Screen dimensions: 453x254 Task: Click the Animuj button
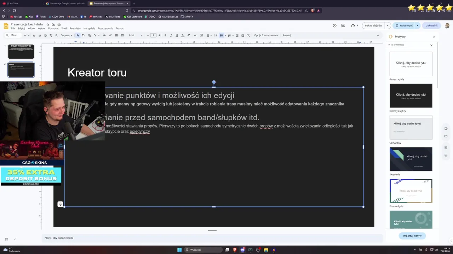[286, 35]
